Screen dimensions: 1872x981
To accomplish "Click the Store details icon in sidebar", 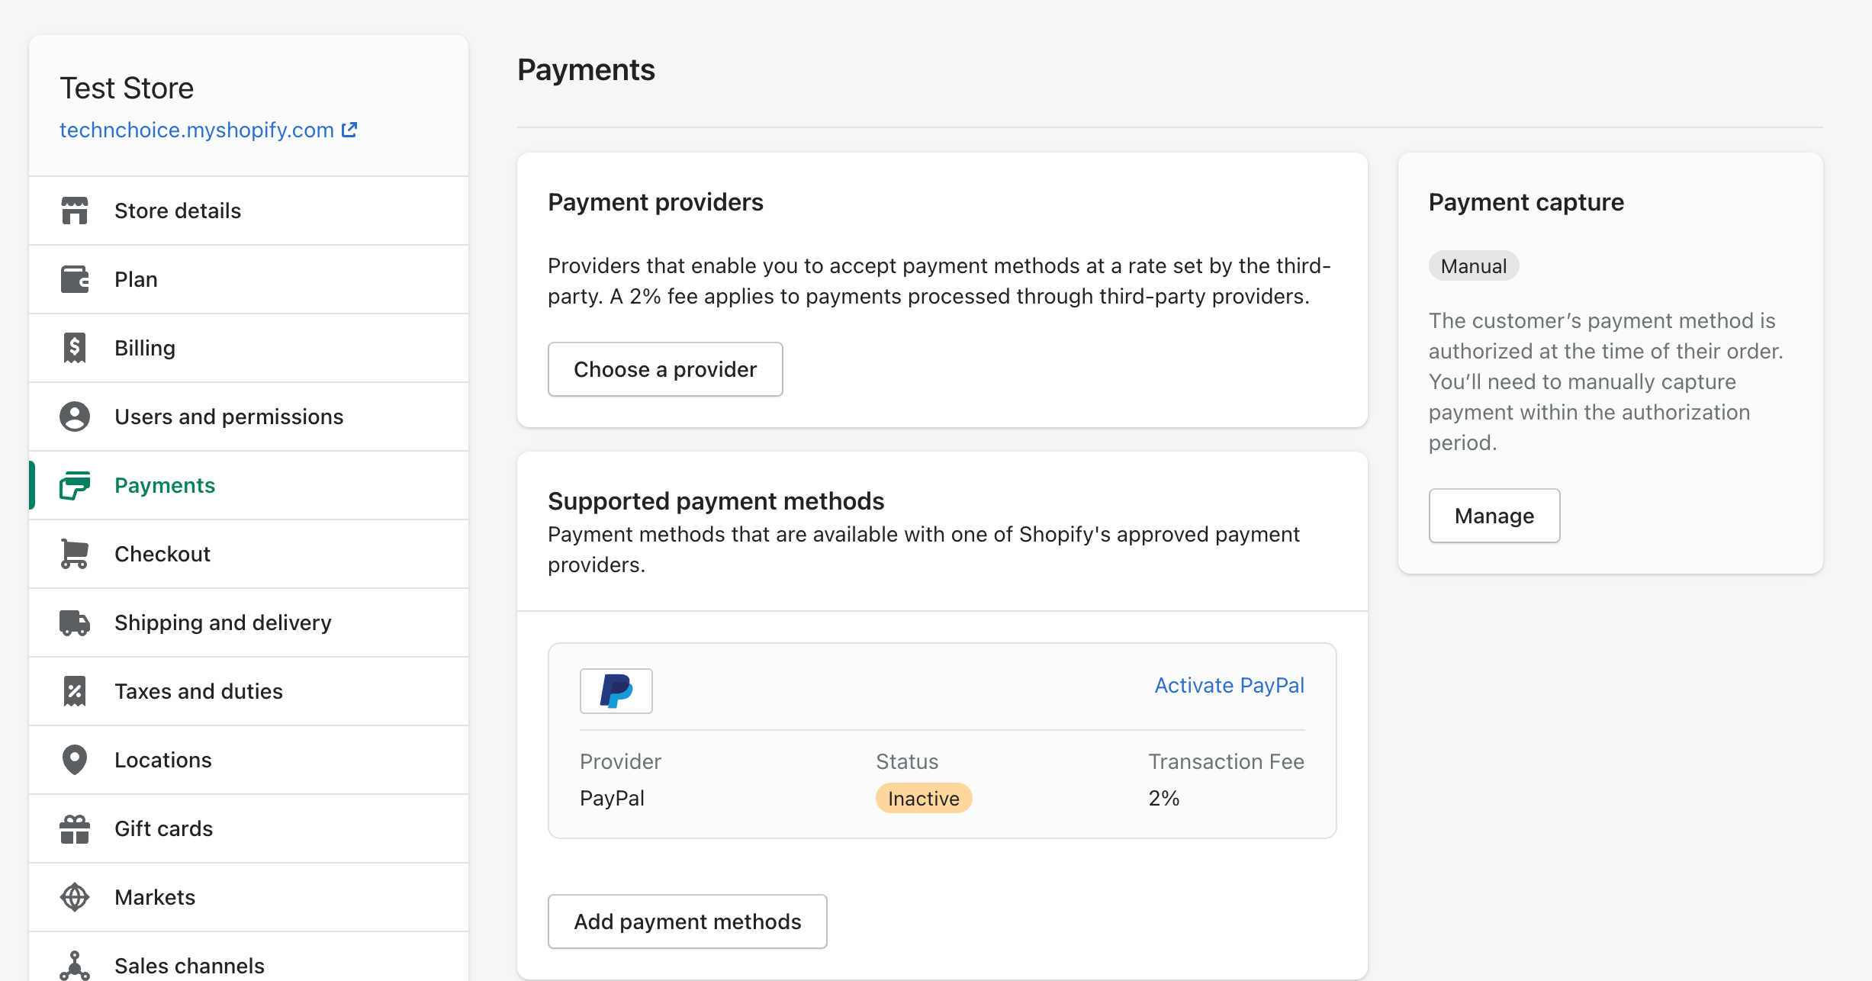I will tap(78, 211).
